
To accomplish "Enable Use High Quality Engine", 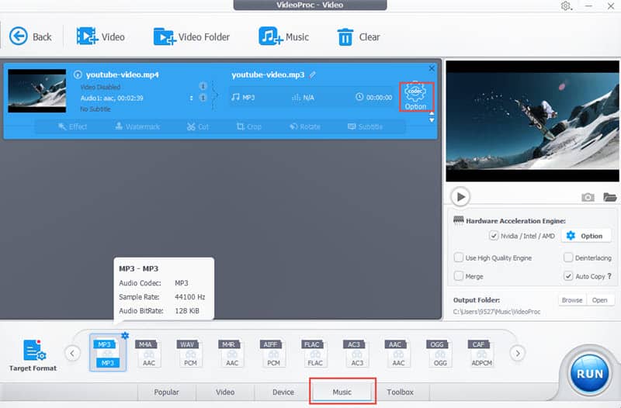I will 459,258.
